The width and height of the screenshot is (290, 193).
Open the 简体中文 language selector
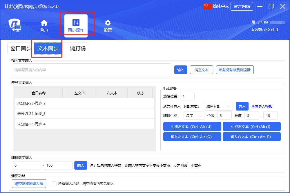(x=221, y=6)
